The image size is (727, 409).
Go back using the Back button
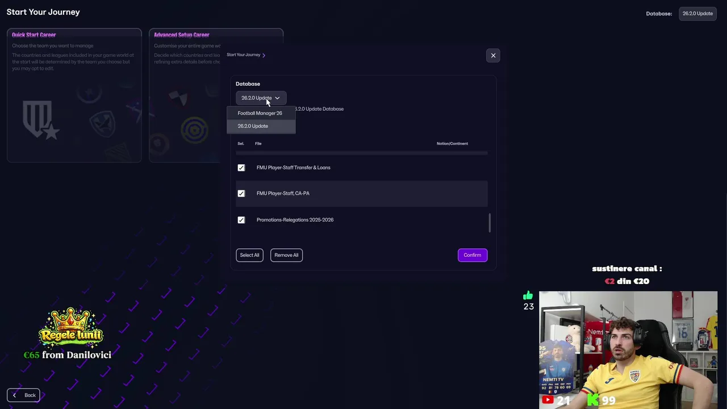coord(23,395)
